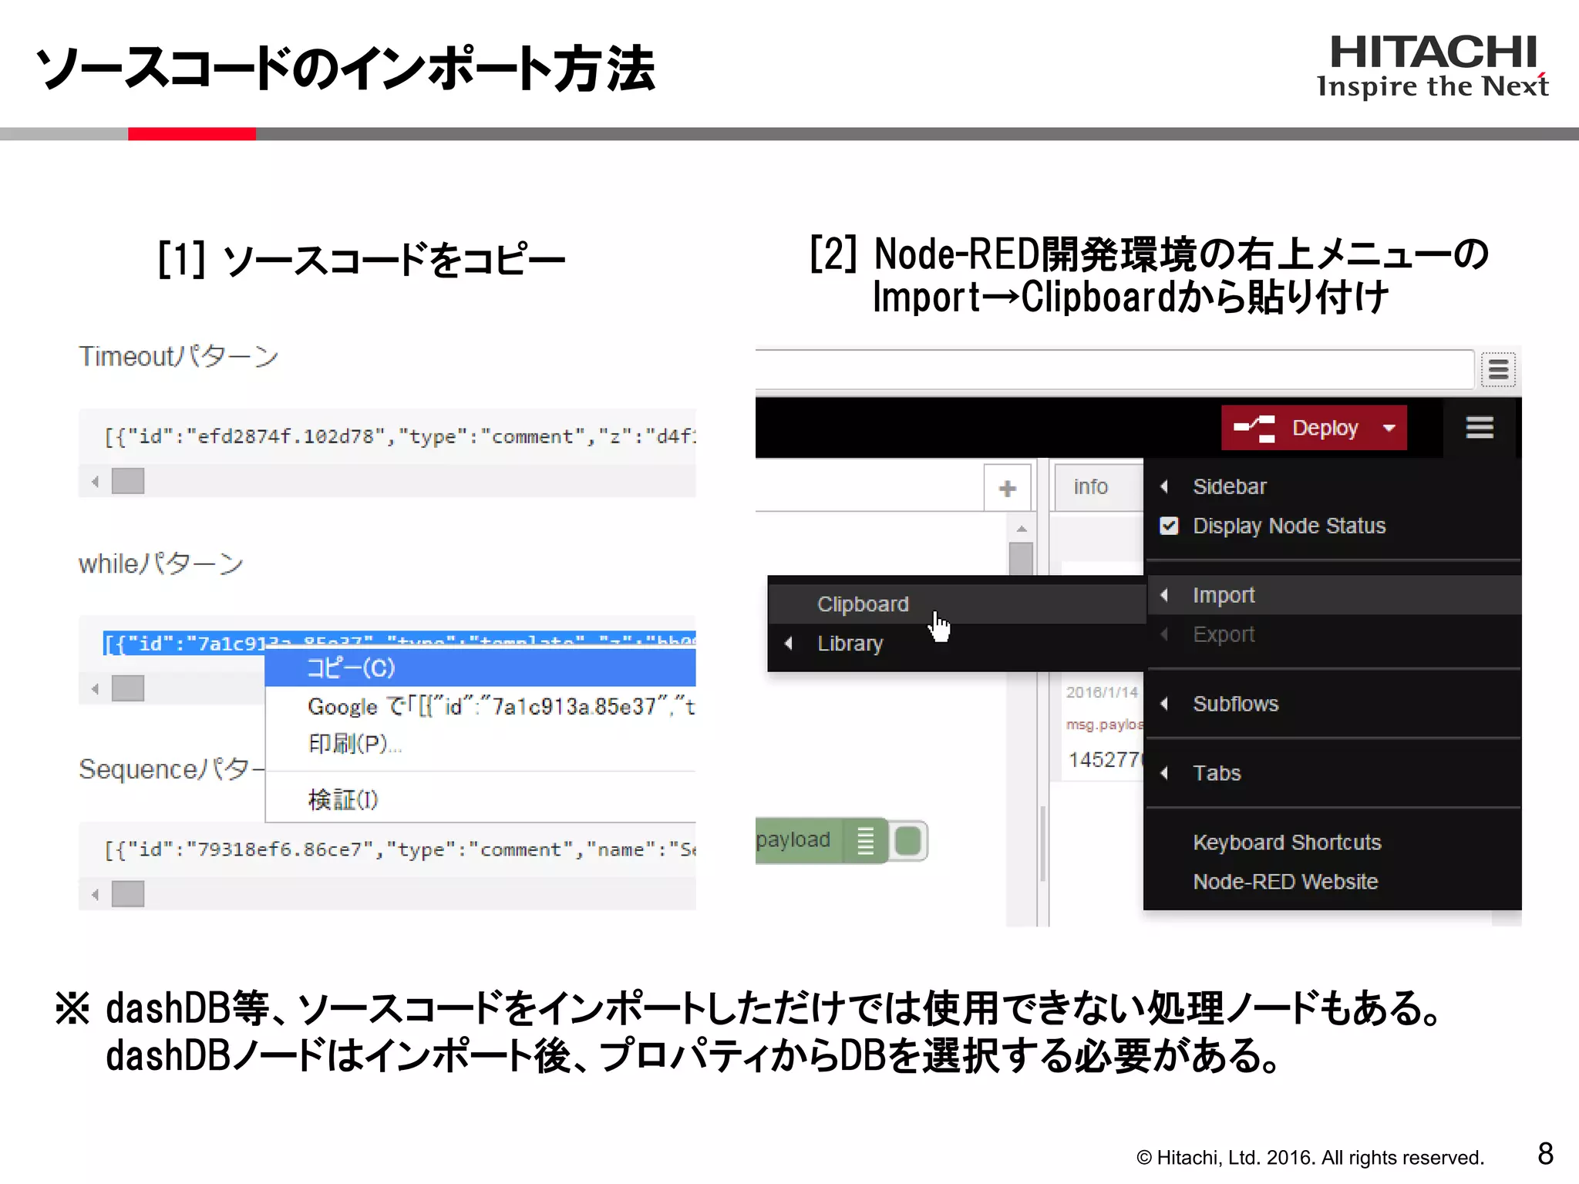Click arrow beside the Import entry
This screenshot has width=1579, height=1184.
(1164, 595)
